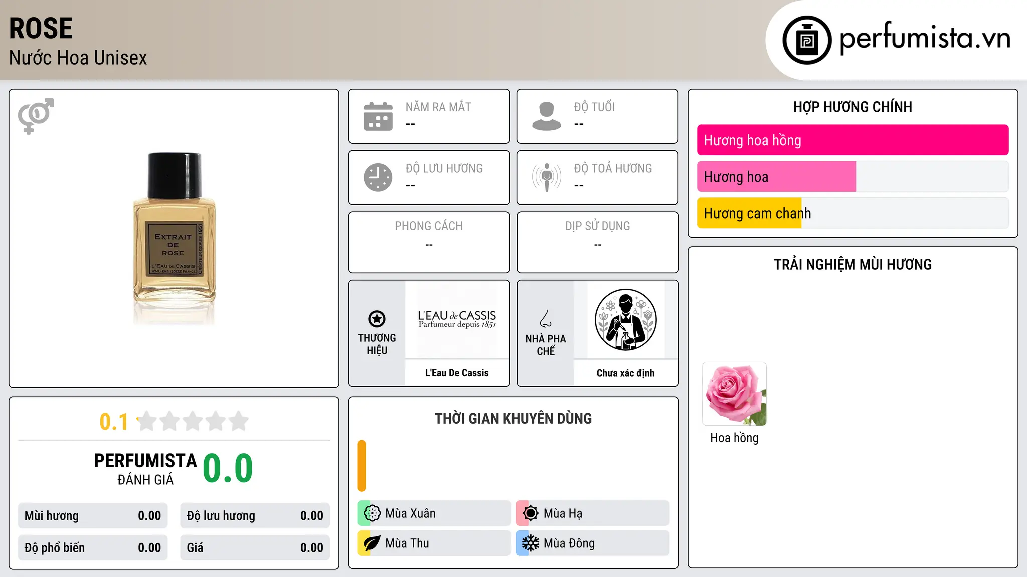Screen dimensions: 1027x577
Task: Click the clock icon beside Độ lưu hương
Action: pyautogui.click(x=378, y=177)
